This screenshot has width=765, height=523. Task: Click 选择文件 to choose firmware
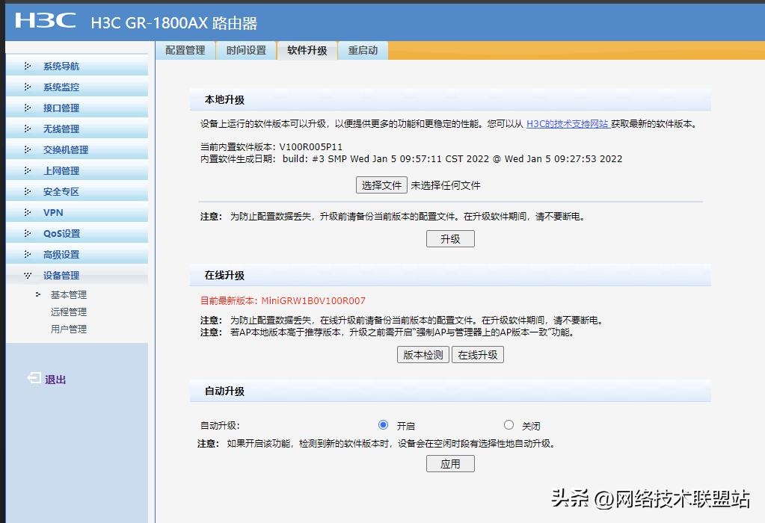[x=381, y=185]
